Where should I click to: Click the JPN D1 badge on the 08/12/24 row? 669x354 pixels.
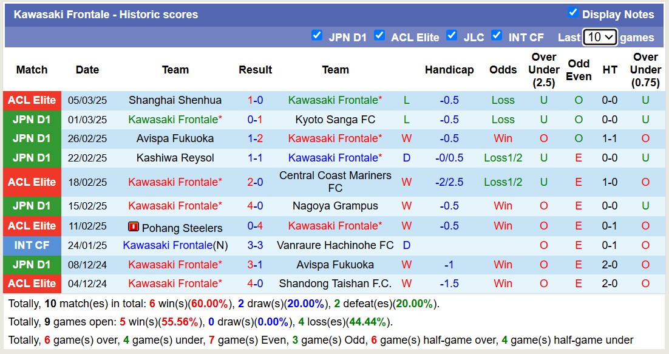[x=32, y=264]
